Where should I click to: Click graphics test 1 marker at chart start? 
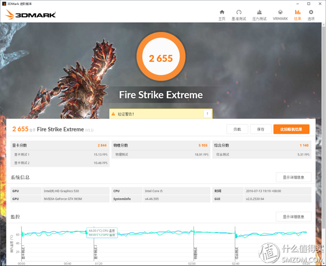click(x=23, y=252)
